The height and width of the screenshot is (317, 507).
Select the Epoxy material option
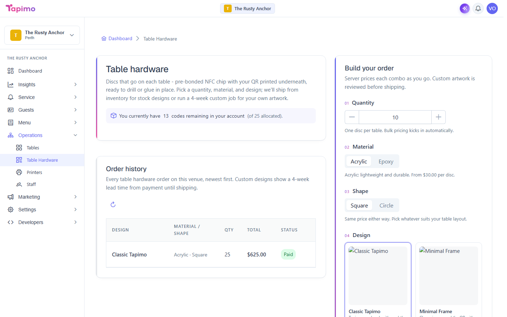coord(386,161)
